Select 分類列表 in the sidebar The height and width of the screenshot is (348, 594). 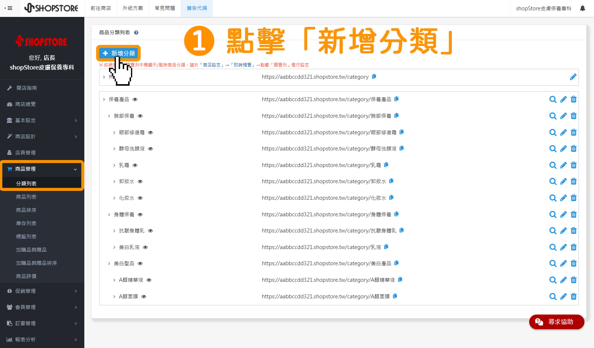(x=26, y=184)
